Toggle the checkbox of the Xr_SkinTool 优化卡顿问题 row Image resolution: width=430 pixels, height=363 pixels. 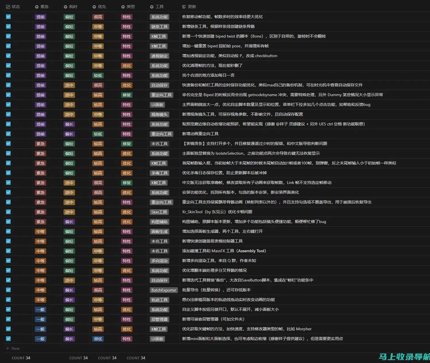pos(8,212)
